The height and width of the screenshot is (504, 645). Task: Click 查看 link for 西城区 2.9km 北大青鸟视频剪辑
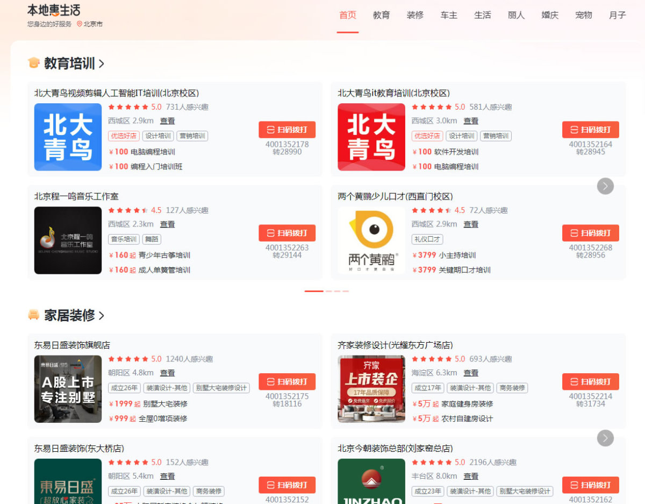pyautogui.click(x=167, y=121)
